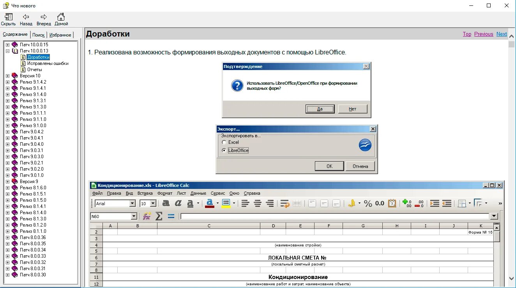Open the font color dropdown arrow
The image size is (516, 288).
pos(217,203)
